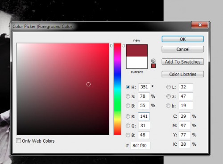
Task: Select the RGB blue B radio button
Action: [x=128, y=135]
